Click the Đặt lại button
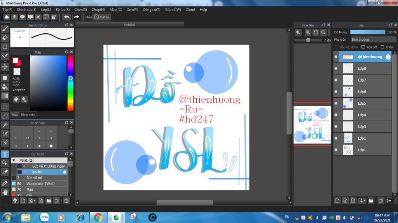Screen dimensions: 398x223 tap(102, 17)
